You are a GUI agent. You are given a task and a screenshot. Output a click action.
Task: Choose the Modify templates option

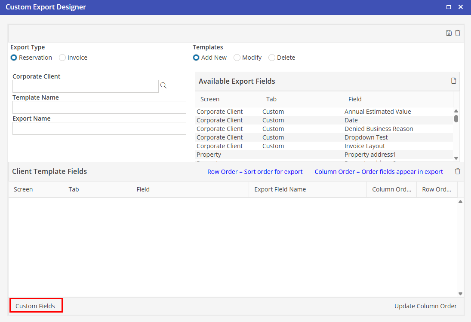pos(237,58)
